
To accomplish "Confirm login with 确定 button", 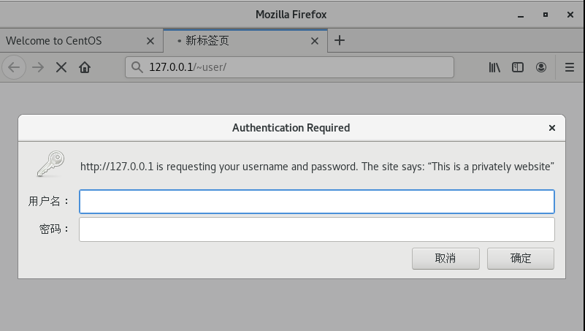I will (x=521, y=258).
